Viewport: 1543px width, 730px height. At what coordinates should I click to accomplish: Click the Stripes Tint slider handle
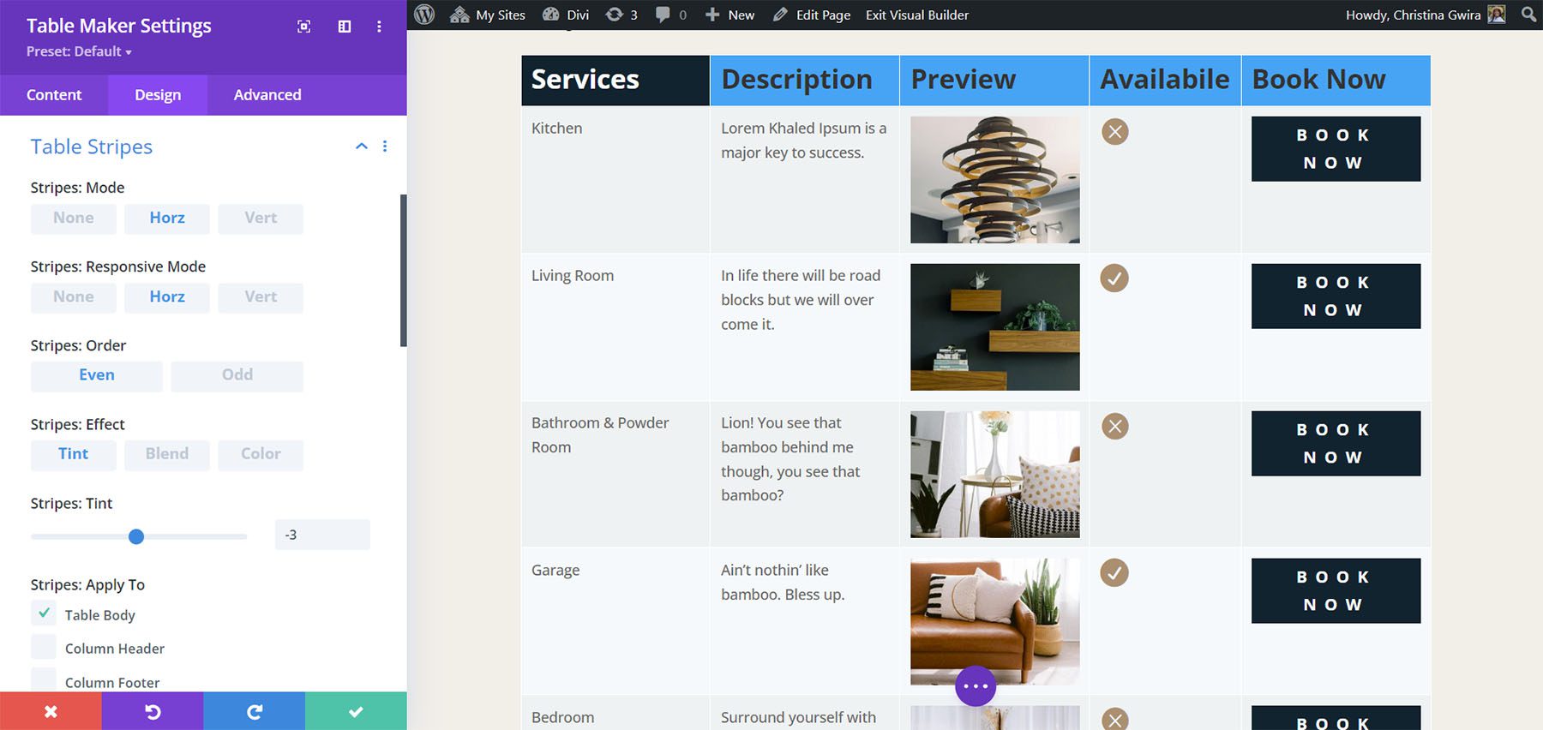click(x=136, y=536)
